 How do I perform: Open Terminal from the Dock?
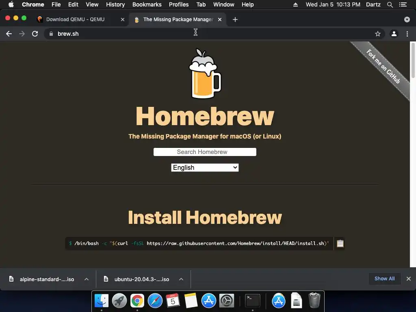click(253, 301)
